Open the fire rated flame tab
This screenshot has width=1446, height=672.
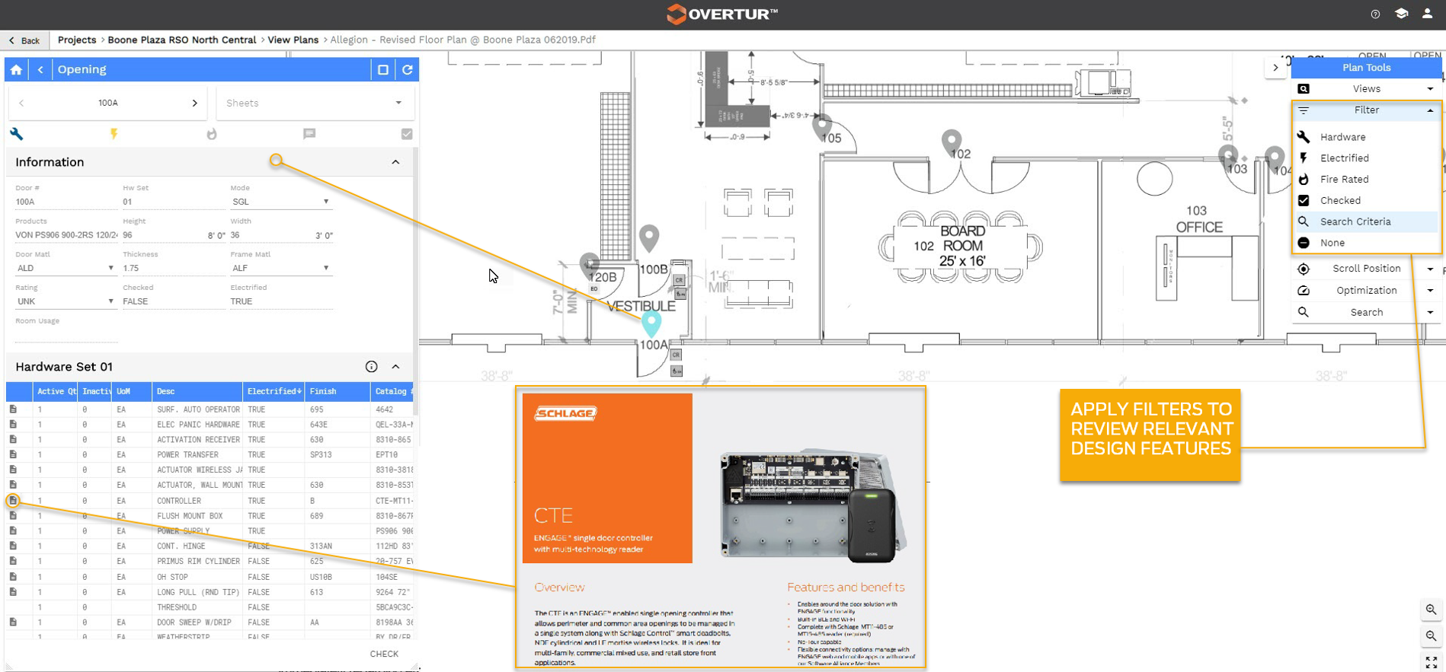(212, 134)
